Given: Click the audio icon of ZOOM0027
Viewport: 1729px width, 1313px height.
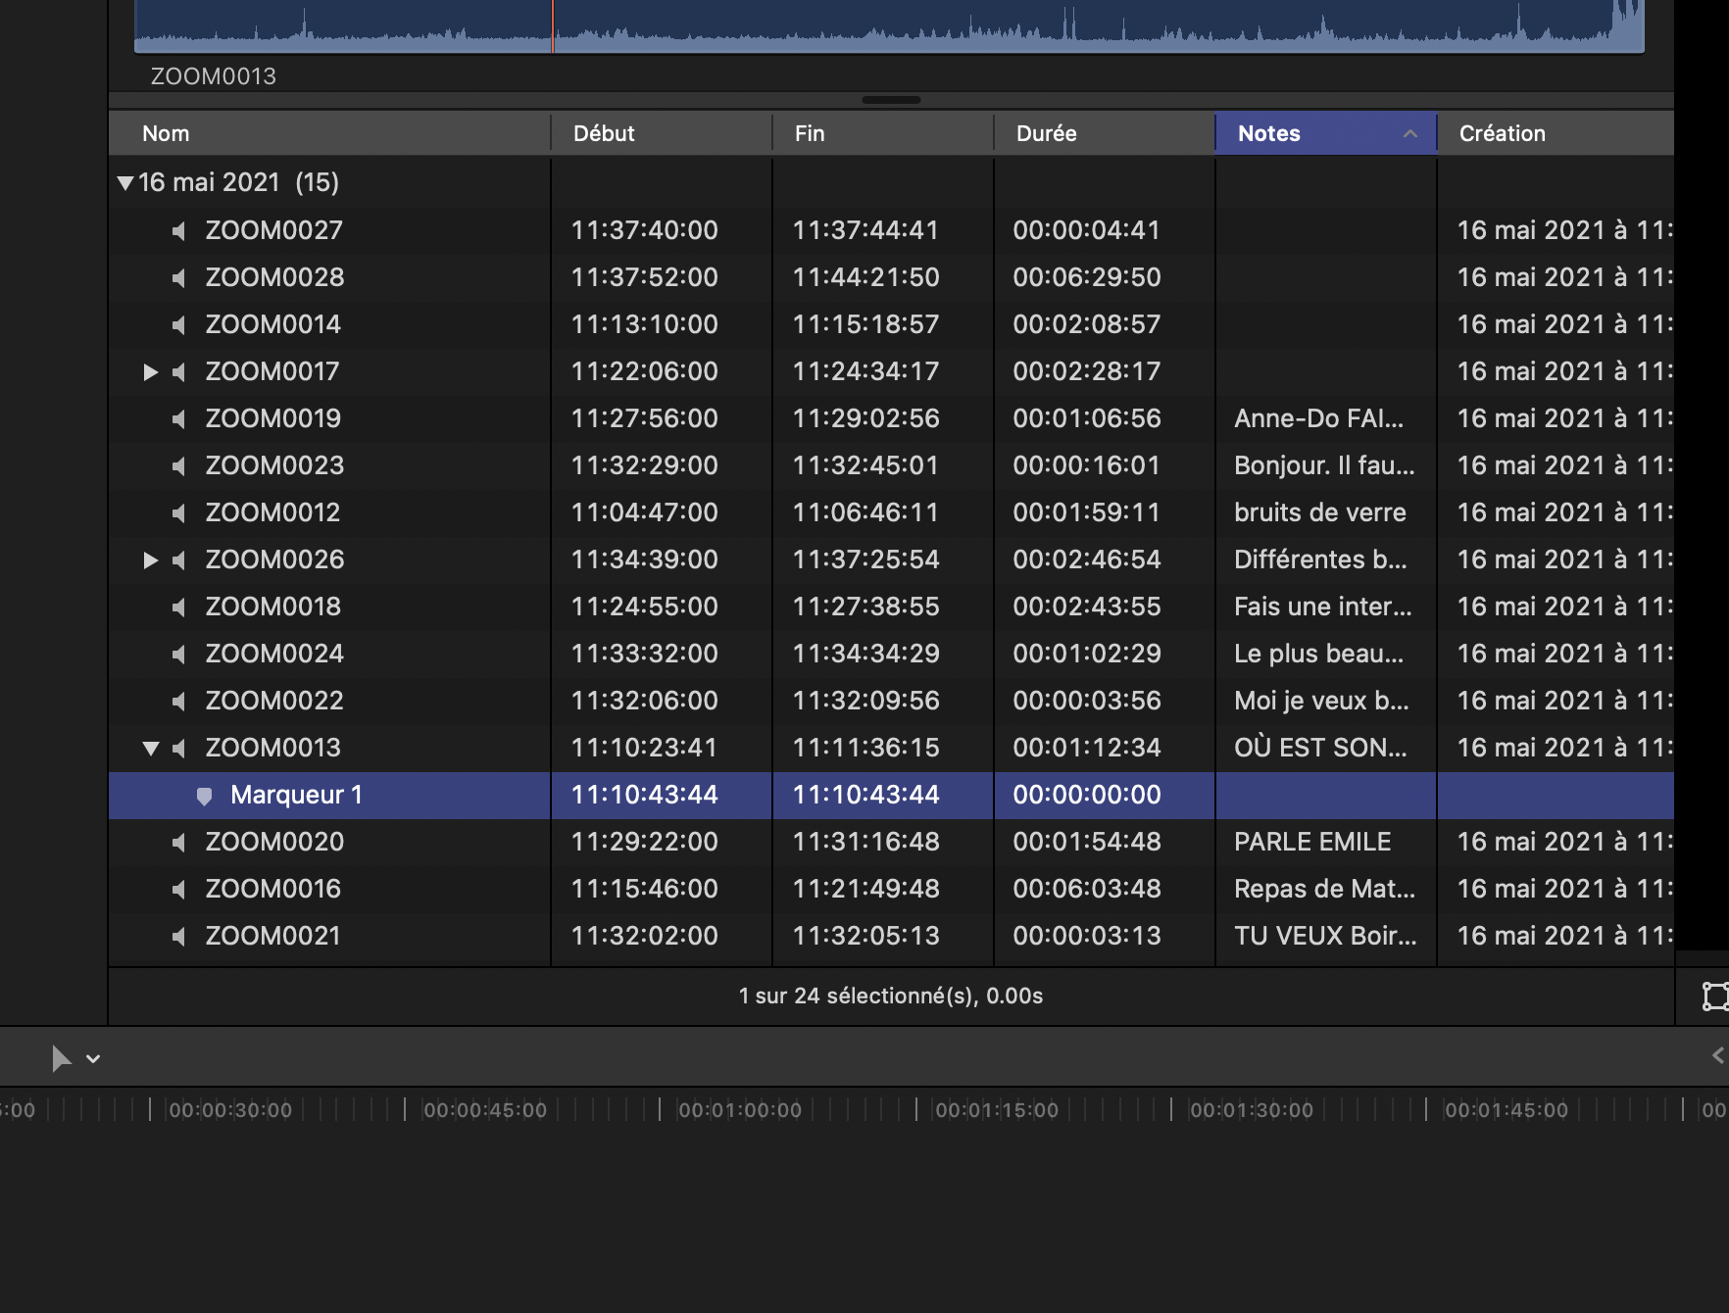Looking at the screenshot, I should [x=178, y=231].
